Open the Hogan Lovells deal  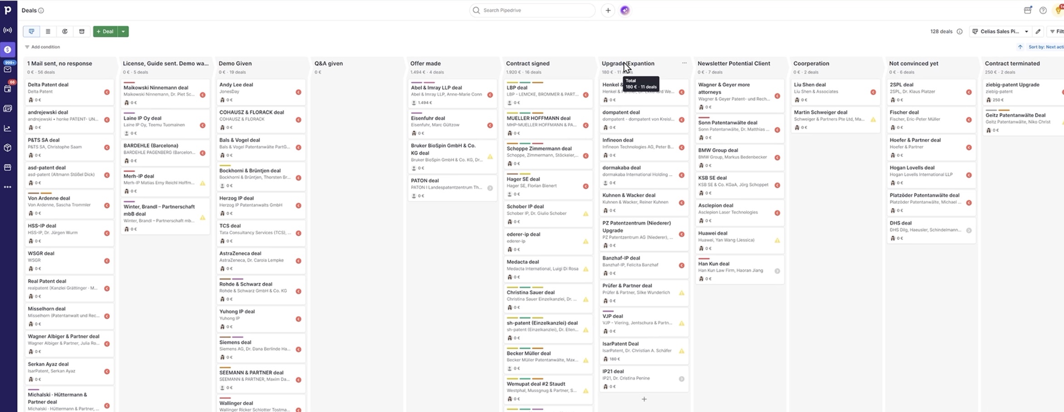[931, 175]
